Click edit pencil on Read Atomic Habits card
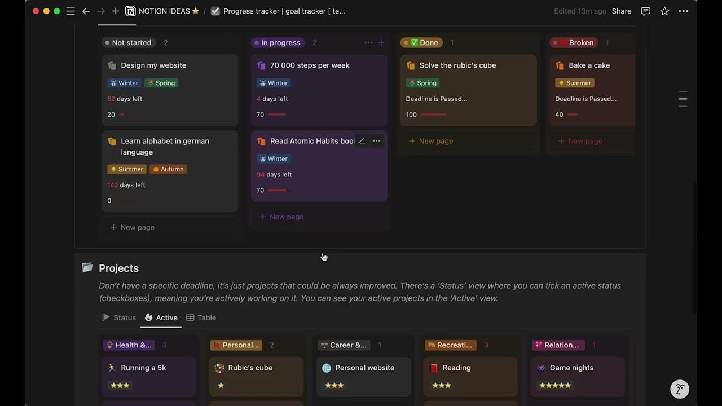 362,141
